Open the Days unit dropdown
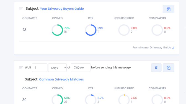 pos(57,67)
